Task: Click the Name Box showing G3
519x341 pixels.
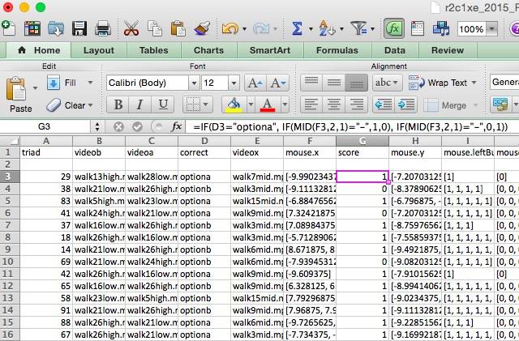Action: [45, 126]
